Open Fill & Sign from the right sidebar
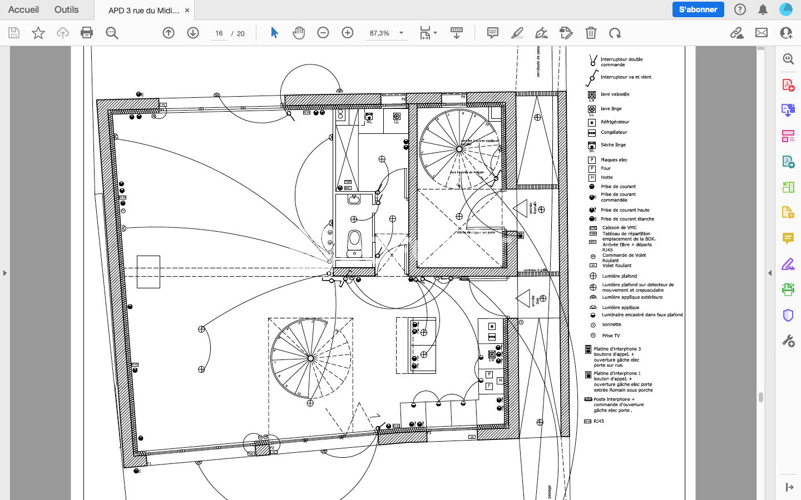801x500 pixels. 788,264
